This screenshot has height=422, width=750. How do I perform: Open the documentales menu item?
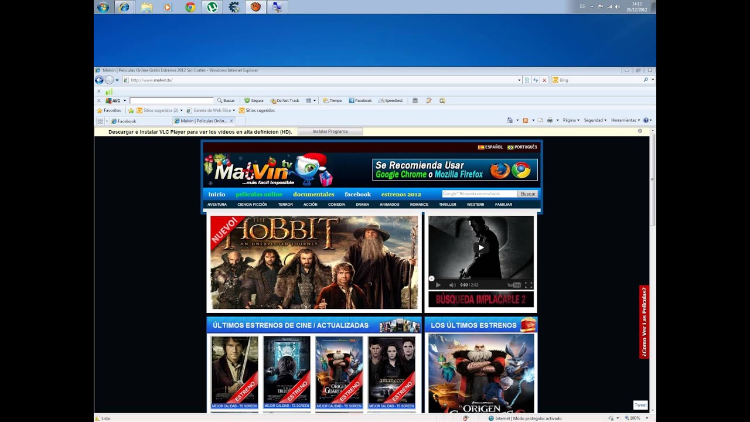[x=313, y=194]
